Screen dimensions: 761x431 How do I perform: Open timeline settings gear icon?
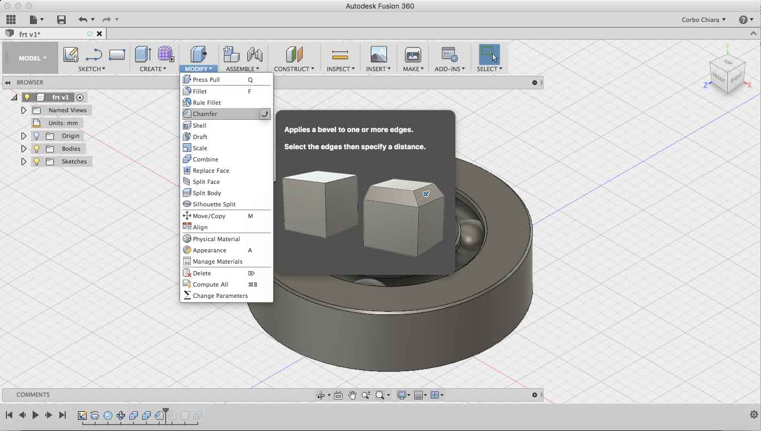754,414
